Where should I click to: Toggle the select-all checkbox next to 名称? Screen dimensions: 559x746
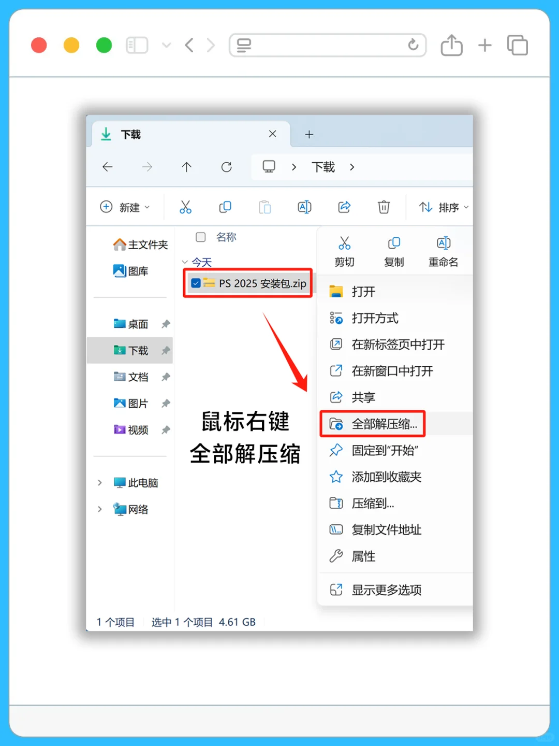point(200,237)
